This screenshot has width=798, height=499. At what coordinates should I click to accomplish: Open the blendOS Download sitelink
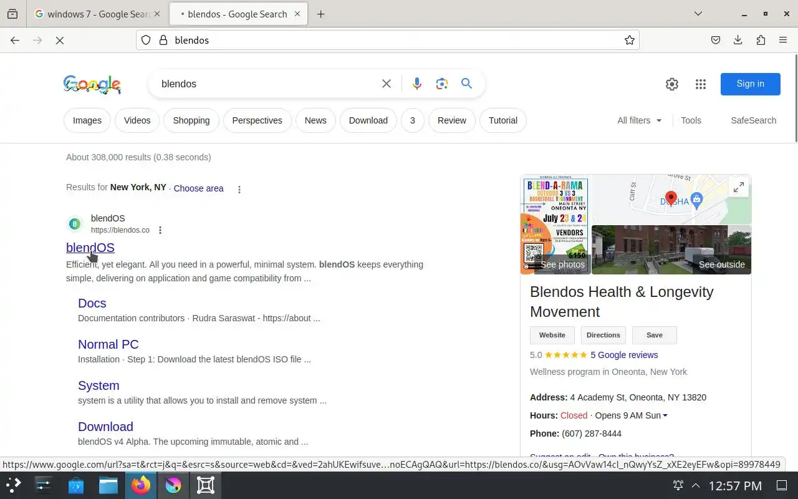pyautogui.click(x=105, y=427)
